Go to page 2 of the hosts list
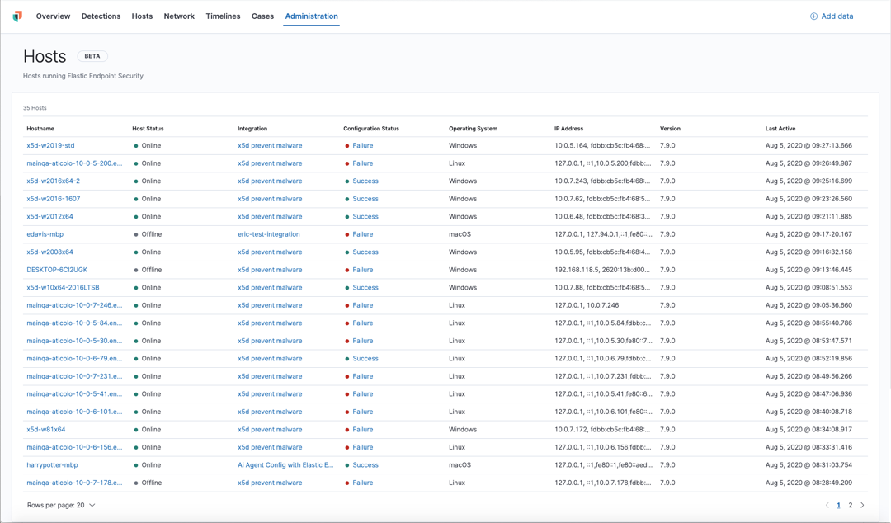The image size is (891, 523). point(850,505)
